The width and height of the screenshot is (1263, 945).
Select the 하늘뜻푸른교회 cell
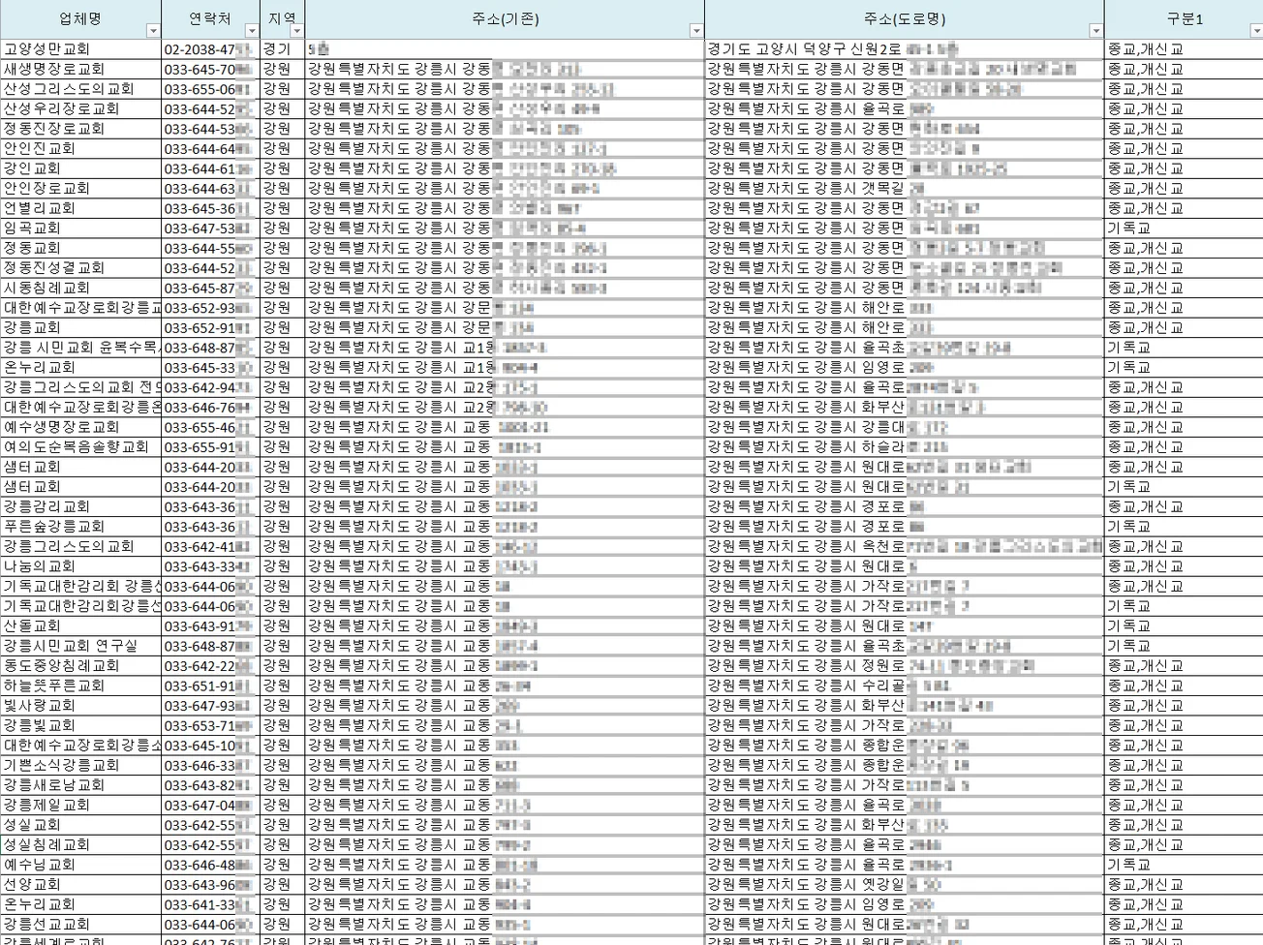80,686
